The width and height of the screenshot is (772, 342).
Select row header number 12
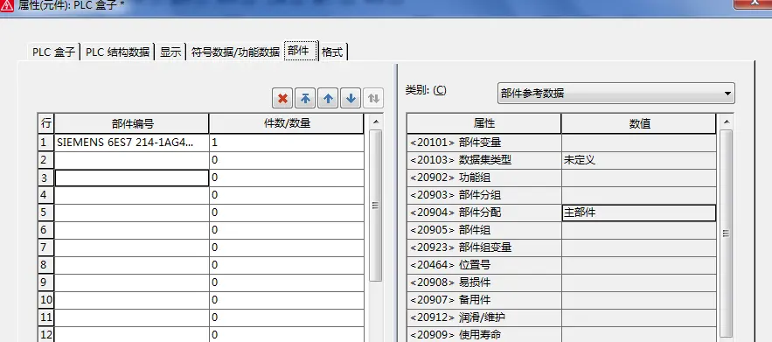click(45, 335)
